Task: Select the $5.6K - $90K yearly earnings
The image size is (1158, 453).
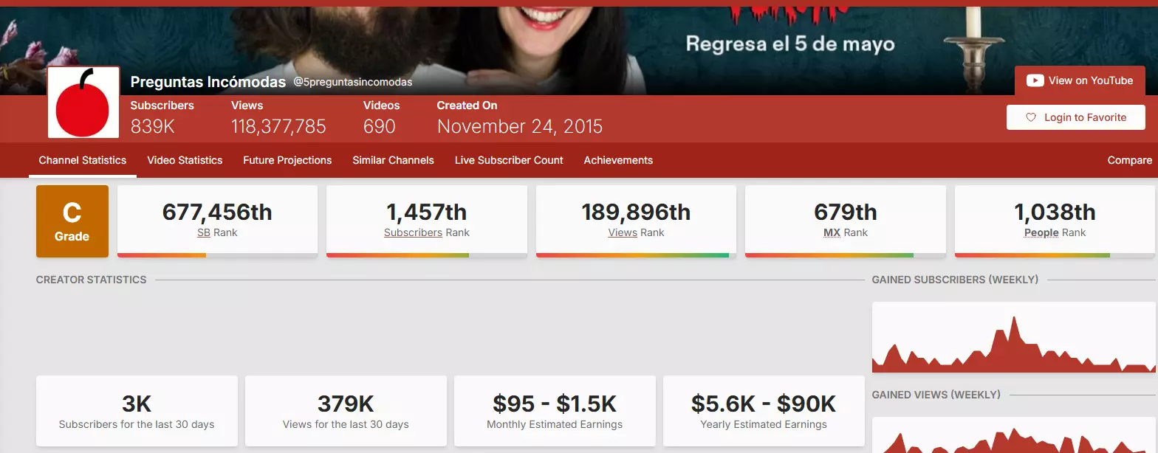Action: click(x=764, y=404)
